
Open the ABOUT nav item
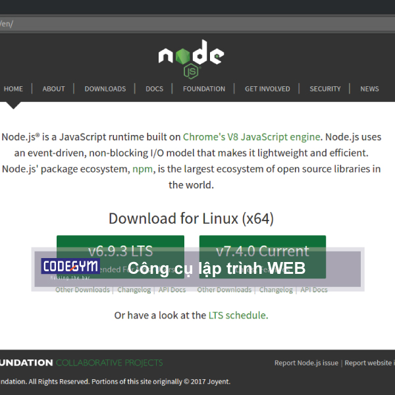(x=54, y=89)
